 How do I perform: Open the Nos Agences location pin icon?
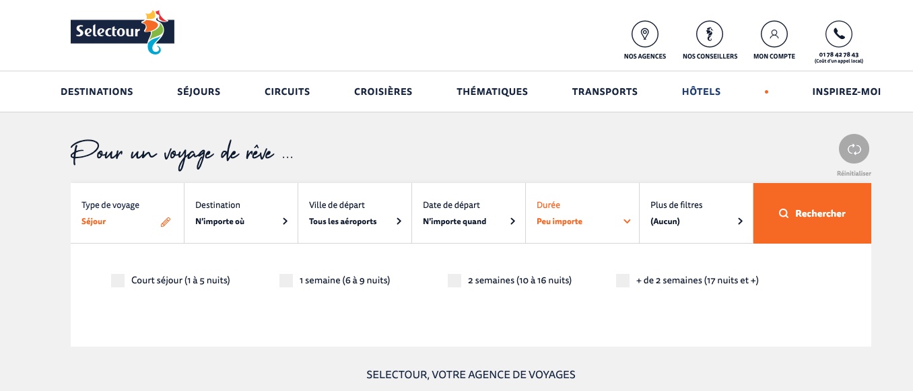tap(644, 34)
